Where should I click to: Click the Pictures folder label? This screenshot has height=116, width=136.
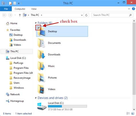point(52,78)
